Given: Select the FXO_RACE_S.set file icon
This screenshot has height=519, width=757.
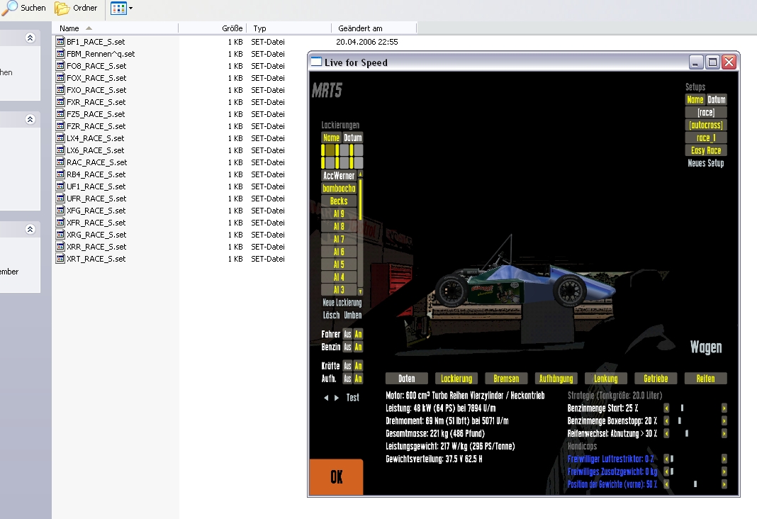Looking at the screenshot, I should (x=60, y=90).
